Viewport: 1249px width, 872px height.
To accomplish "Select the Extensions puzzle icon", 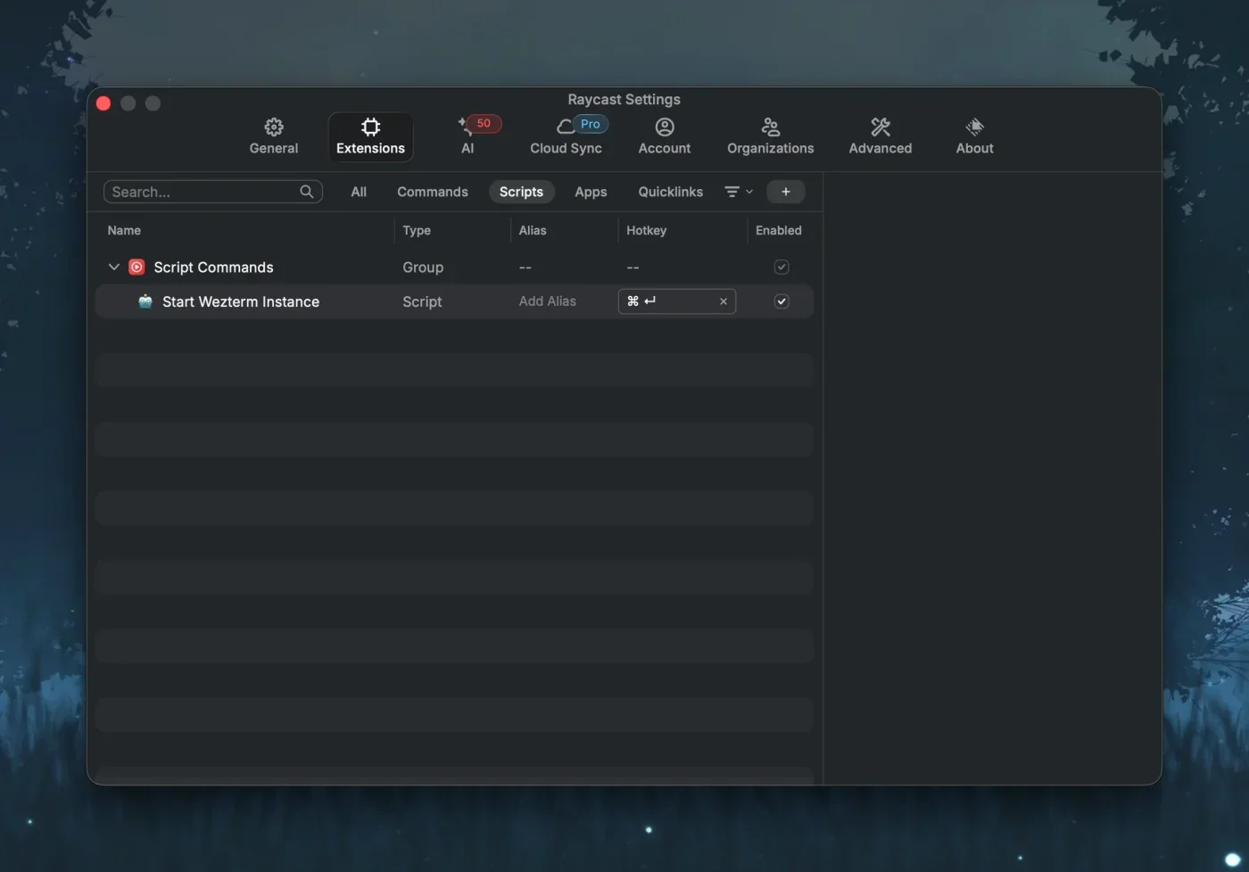I will (370, 126).
